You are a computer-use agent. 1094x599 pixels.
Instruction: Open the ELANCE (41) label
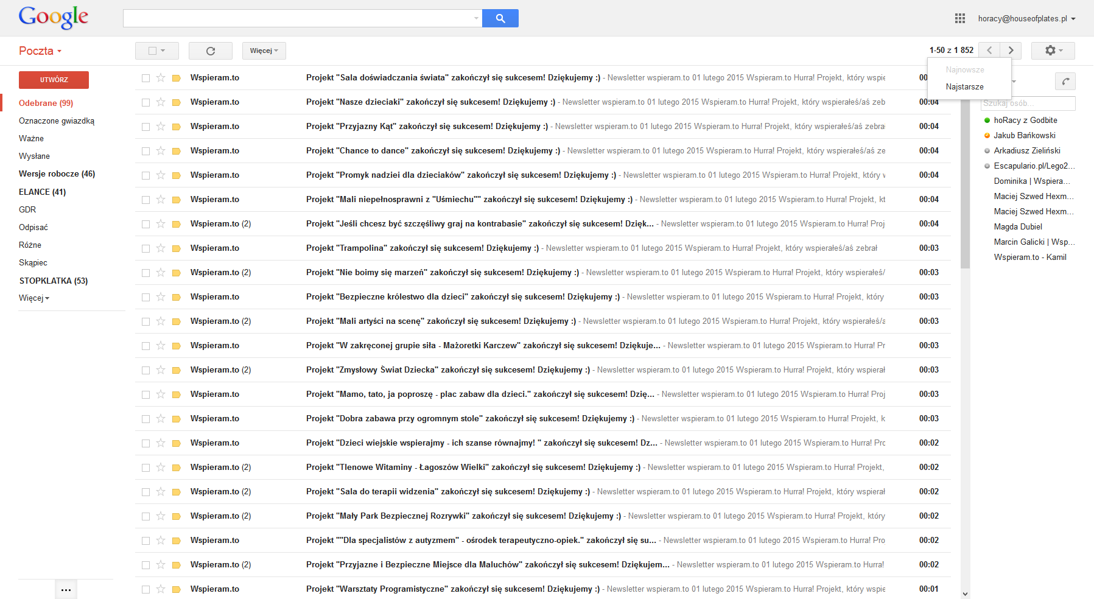click(x=42, y=192)
